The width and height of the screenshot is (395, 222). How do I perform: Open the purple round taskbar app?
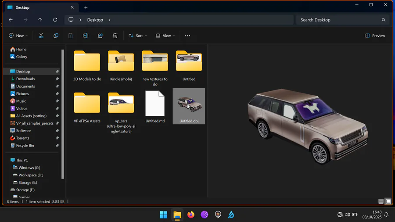pyautogui.click(x=204, y=215)
